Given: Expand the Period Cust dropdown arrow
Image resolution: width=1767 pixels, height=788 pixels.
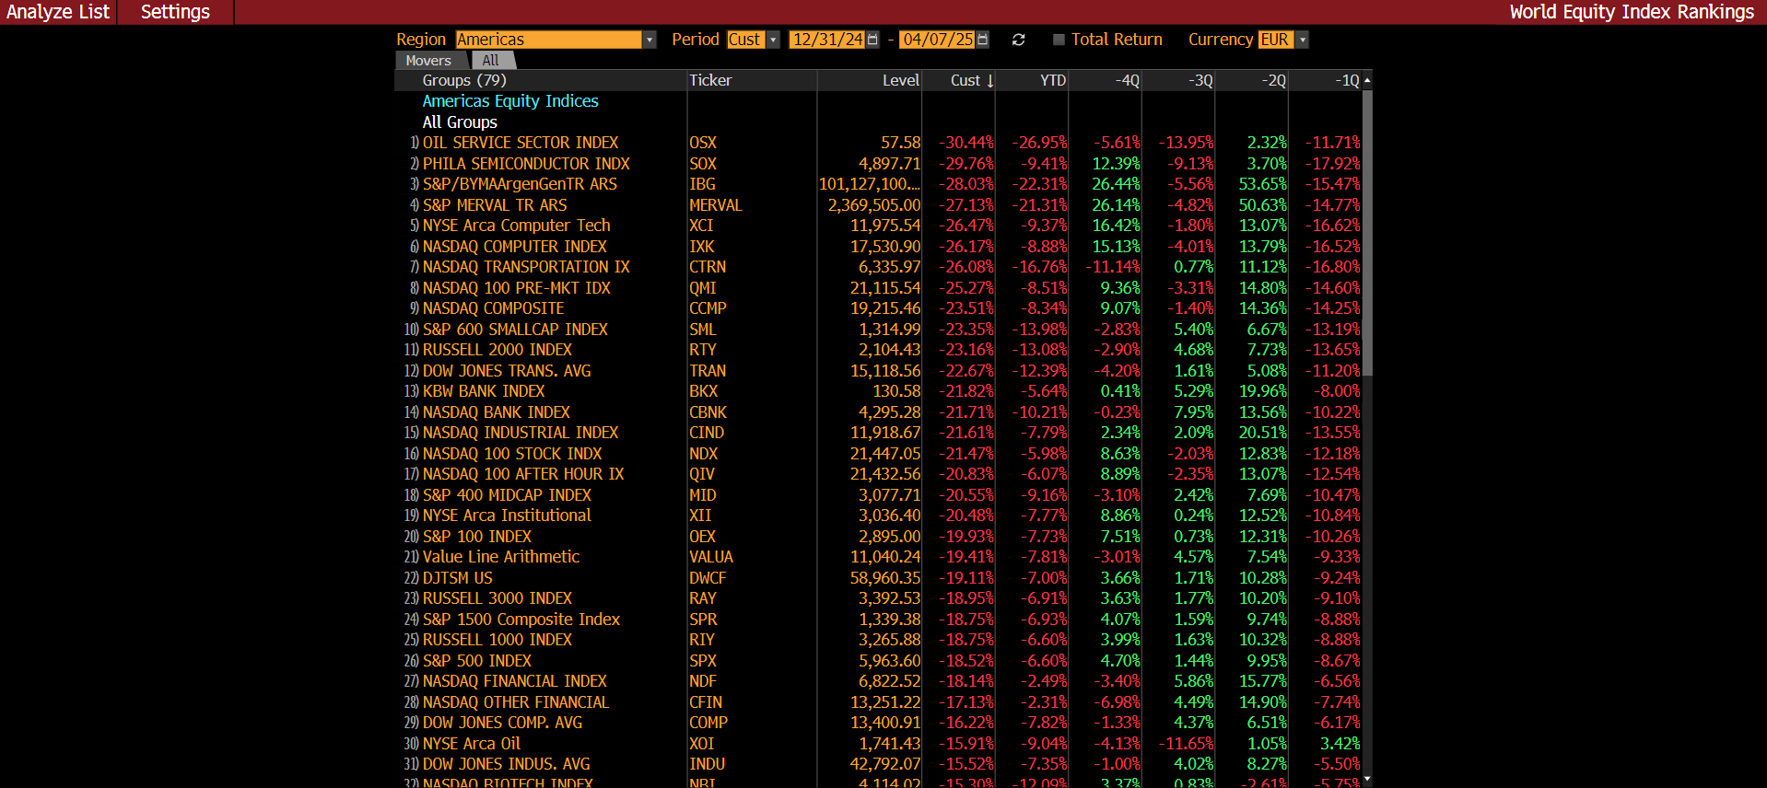Looking at the screenshot, I should click(773, 40).
